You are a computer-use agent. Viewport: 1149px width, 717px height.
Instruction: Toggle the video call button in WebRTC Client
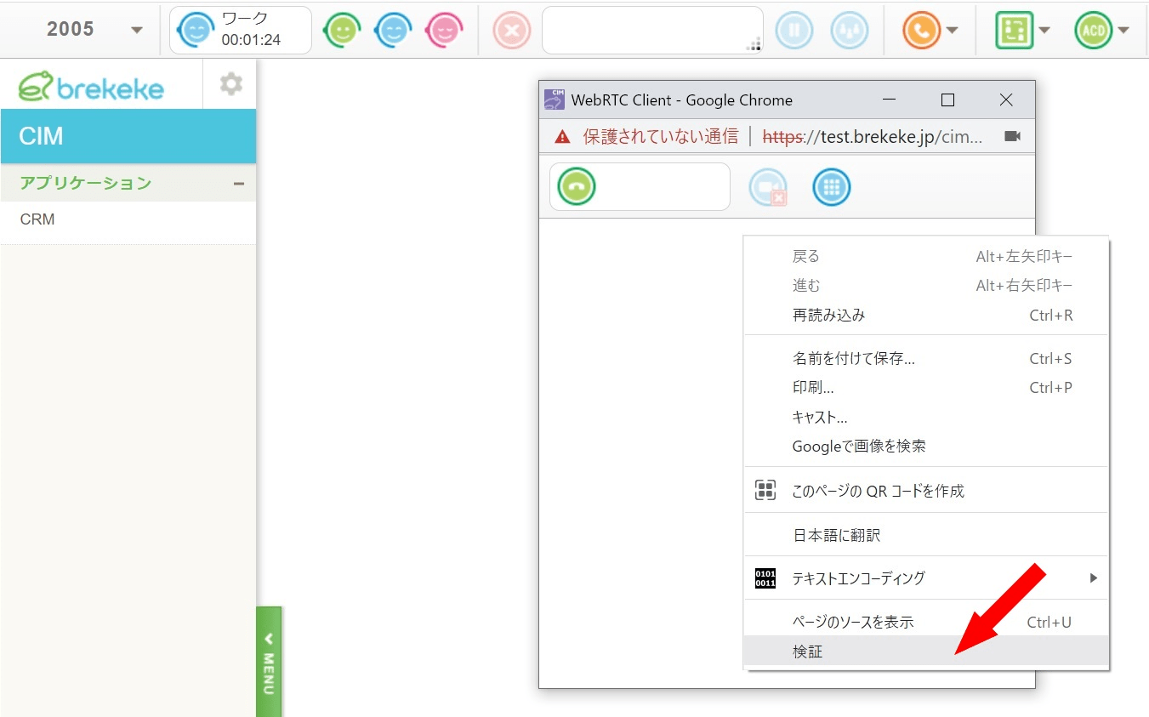pyautogui.click(x=768, y=186)
